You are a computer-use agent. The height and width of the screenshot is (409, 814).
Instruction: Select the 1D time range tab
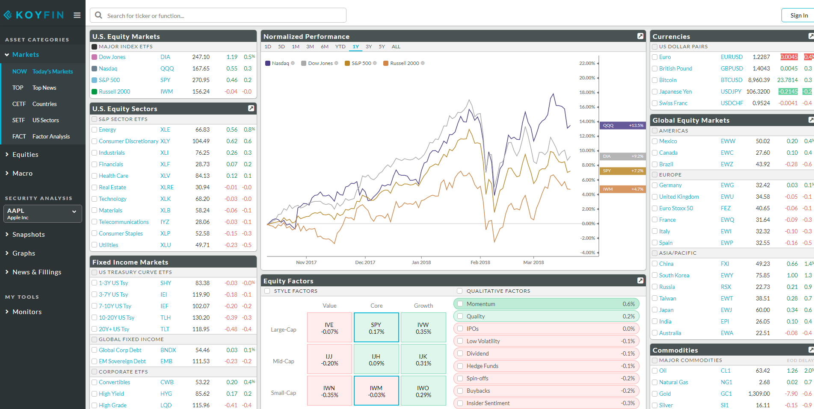[268, 47]
